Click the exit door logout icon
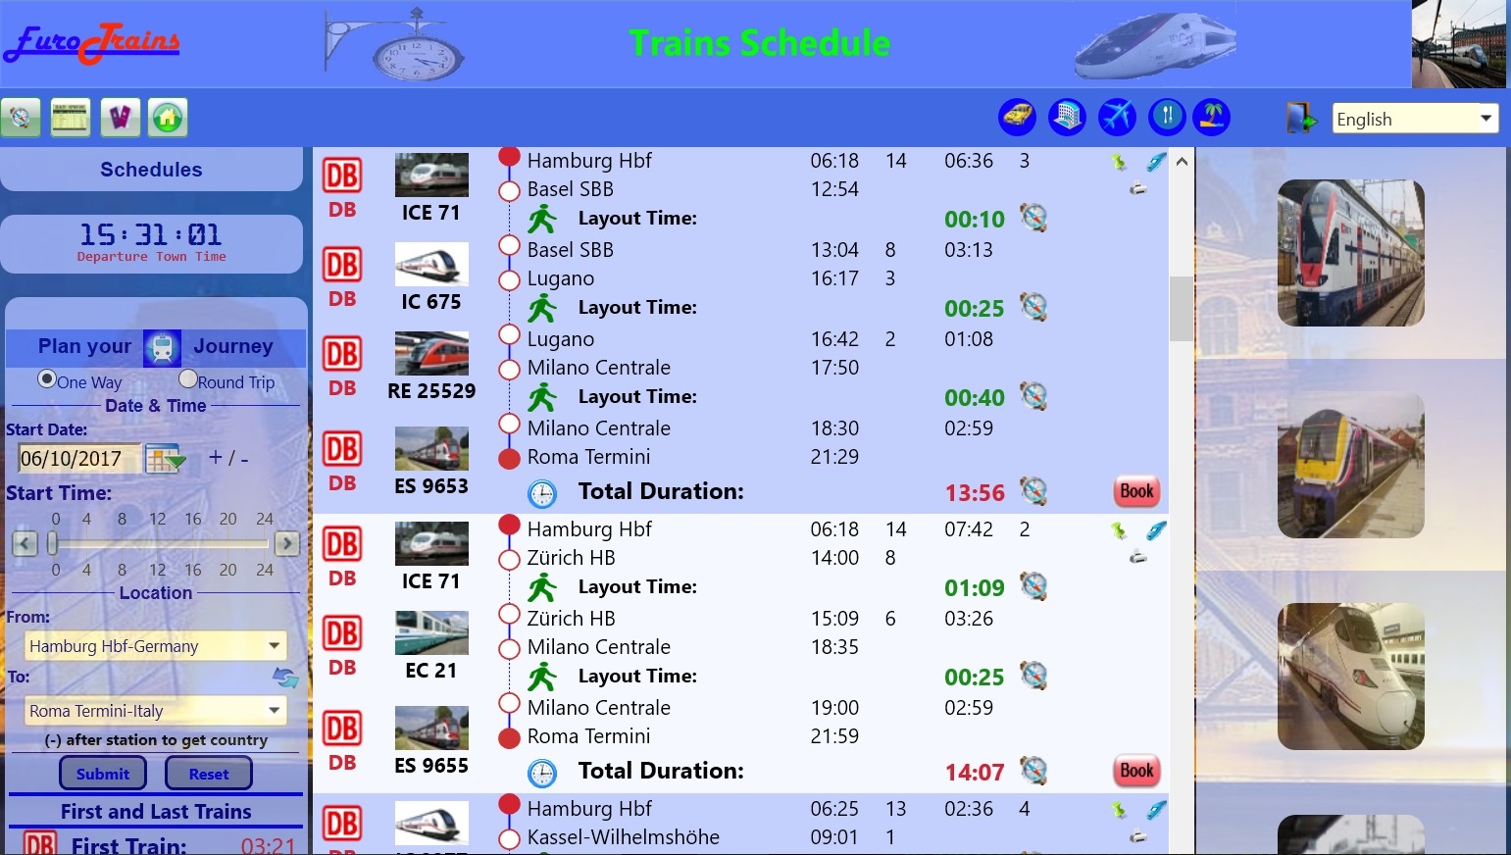The height and width of the screenshot is (855, 1511). pyautogui.click(x=1301, y=118)
